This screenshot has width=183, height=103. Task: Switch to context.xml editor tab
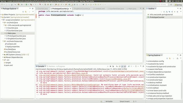click(100, 9)
